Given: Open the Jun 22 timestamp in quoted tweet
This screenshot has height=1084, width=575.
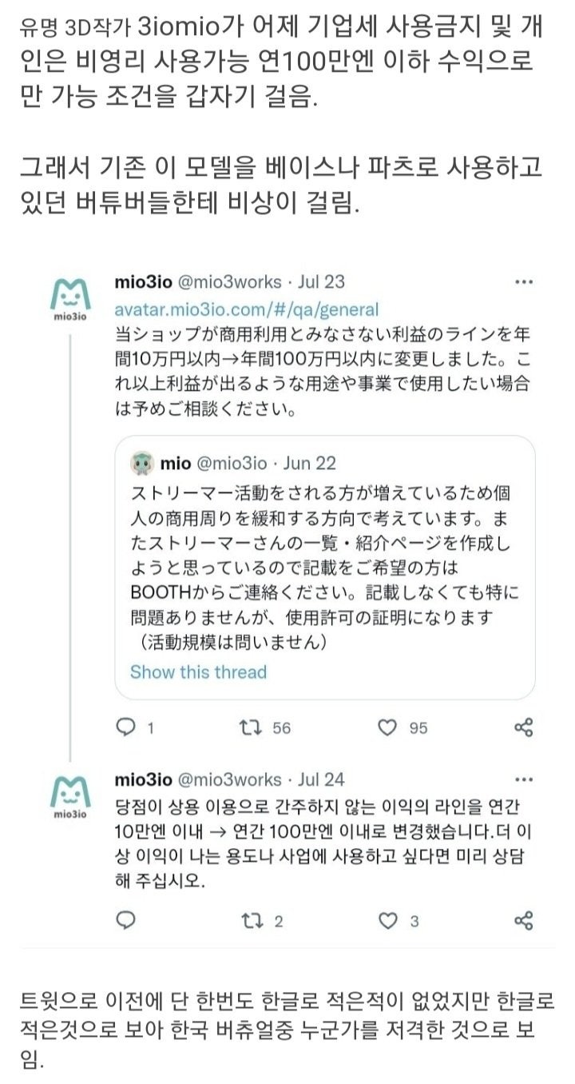Looking at the screenshot, I should (x=310, y=463).
